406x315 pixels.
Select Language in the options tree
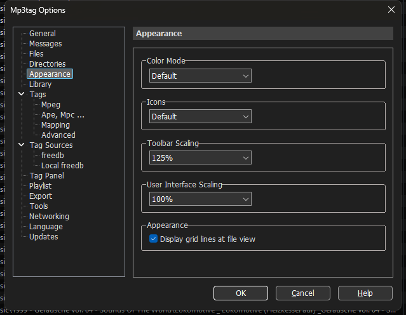point(46,227)
